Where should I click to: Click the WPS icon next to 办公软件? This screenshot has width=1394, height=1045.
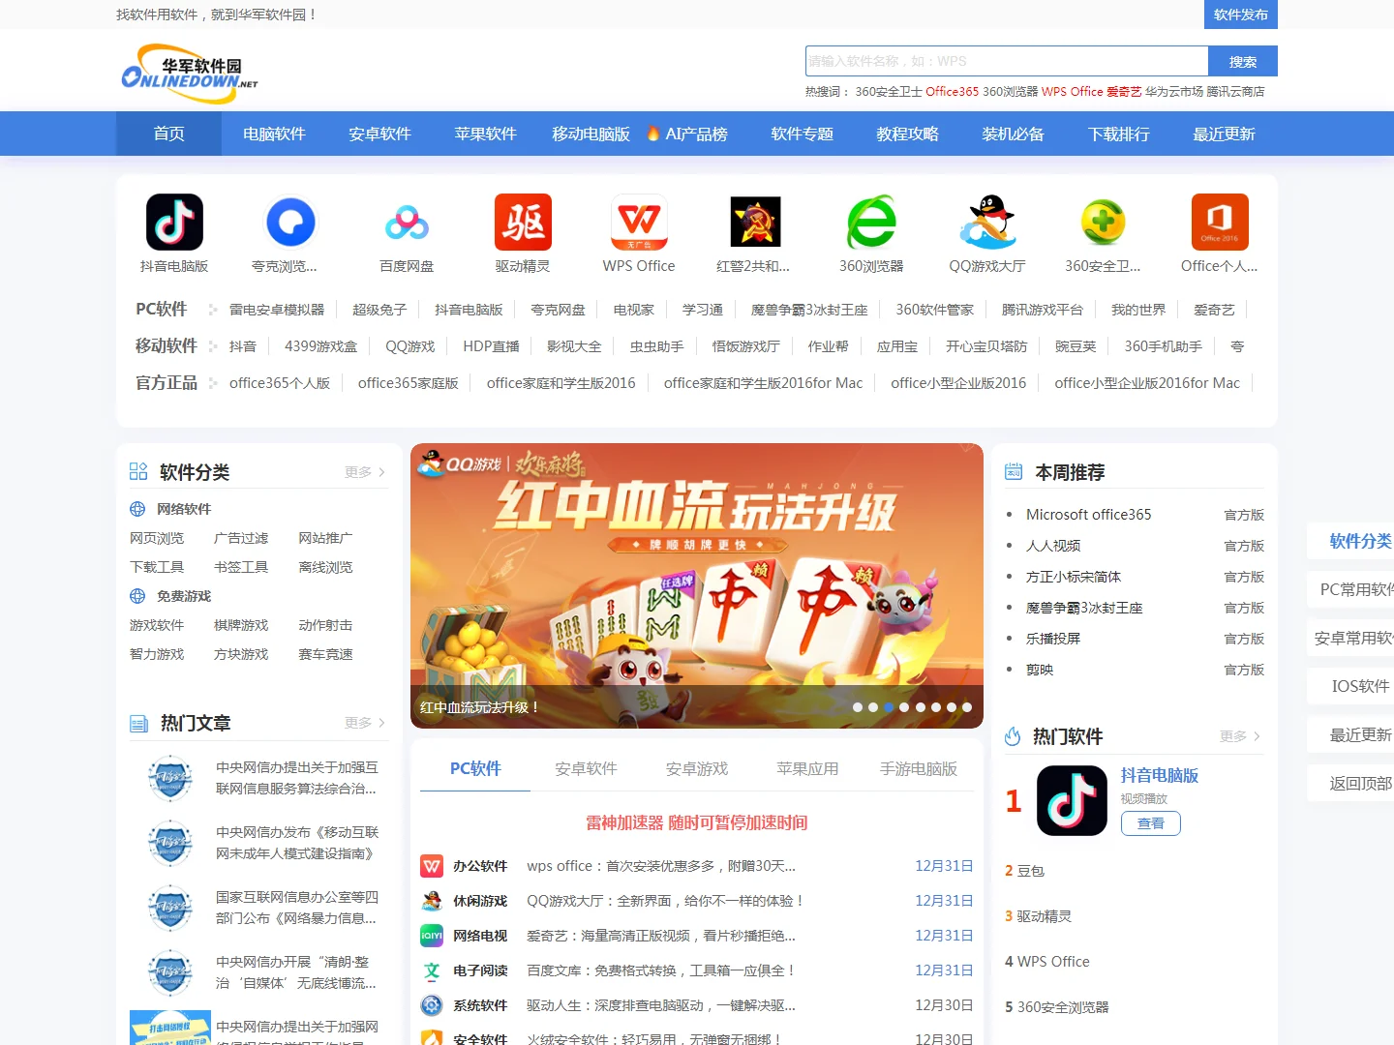(432, 866)
